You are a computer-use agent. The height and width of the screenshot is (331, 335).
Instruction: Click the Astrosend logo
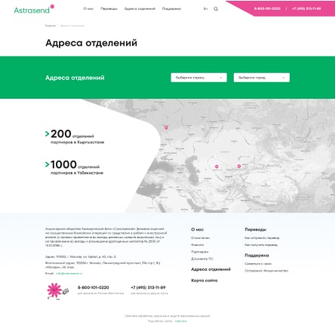(34, 9)
